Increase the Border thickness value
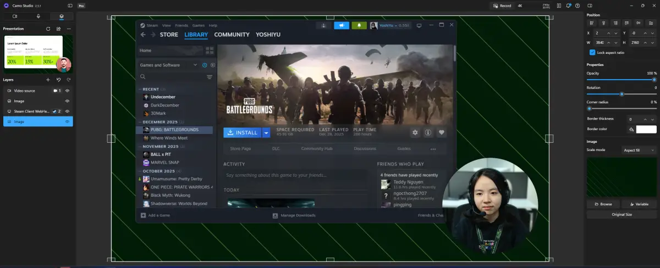 646,119
